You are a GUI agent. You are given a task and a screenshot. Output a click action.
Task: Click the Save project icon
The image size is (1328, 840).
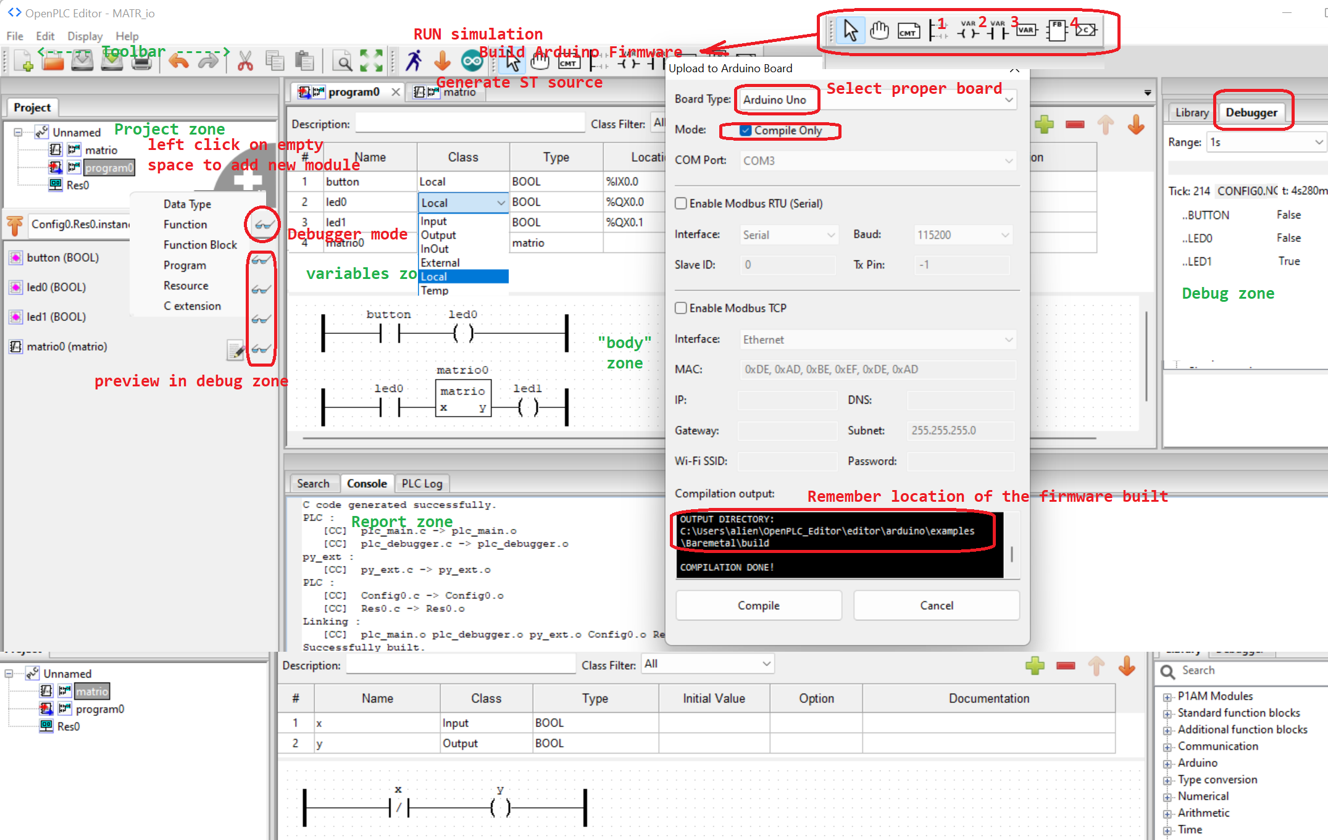pos(82,60)
